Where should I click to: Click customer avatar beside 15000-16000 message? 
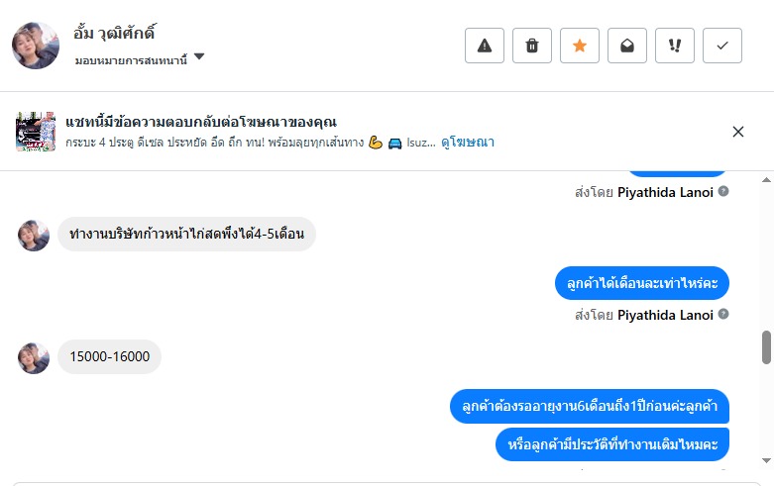click(34, 357)
